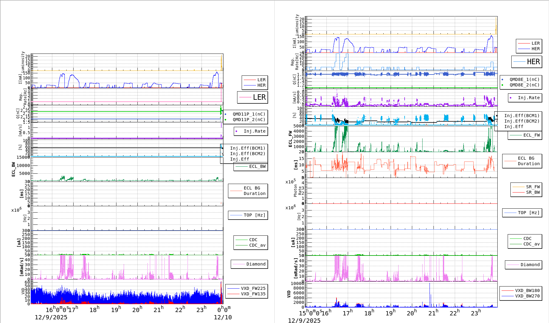
Task: Select the QMD11P_1(nC) legend entry
Action: 249,114
